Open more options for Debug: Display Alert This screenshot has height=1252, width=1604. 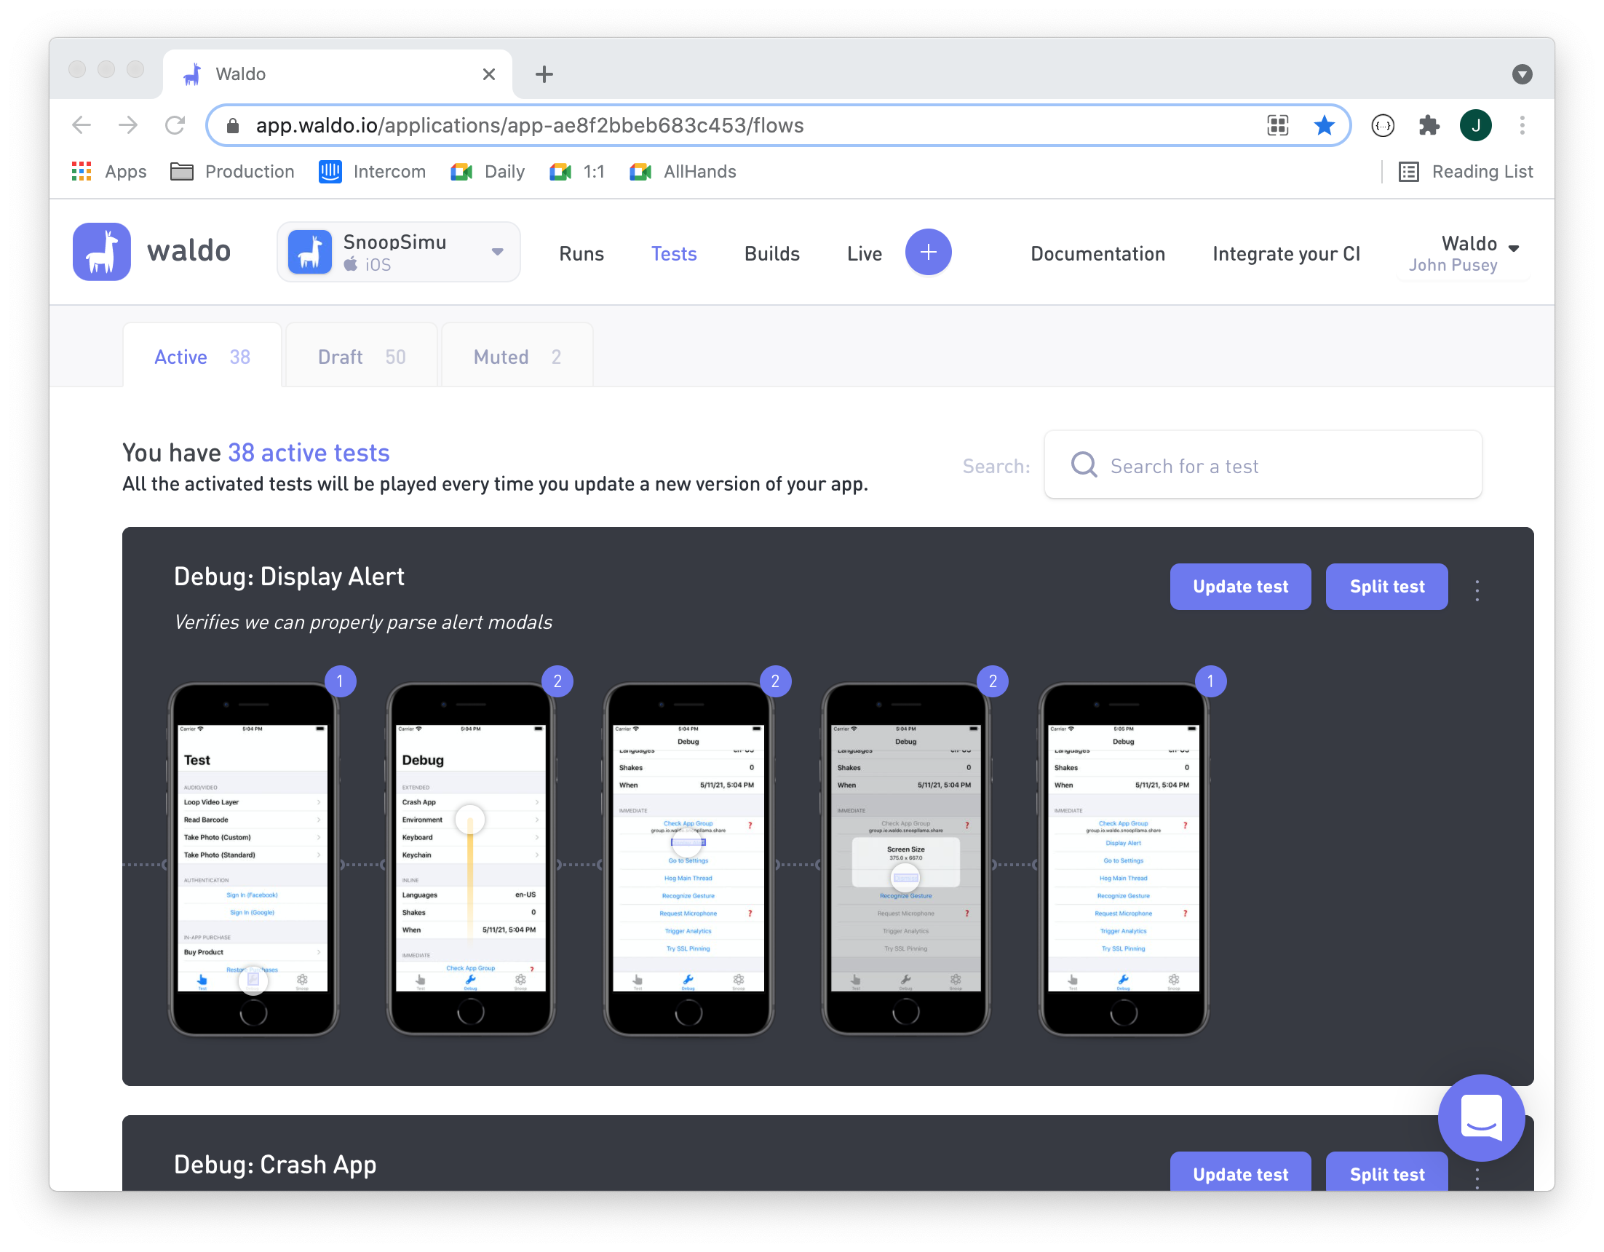(1477, 590)
